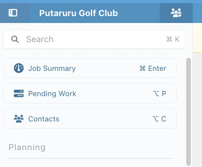Click the Job Summary gauge icon
Screen dimensions: 202x167
coord(19,68)
